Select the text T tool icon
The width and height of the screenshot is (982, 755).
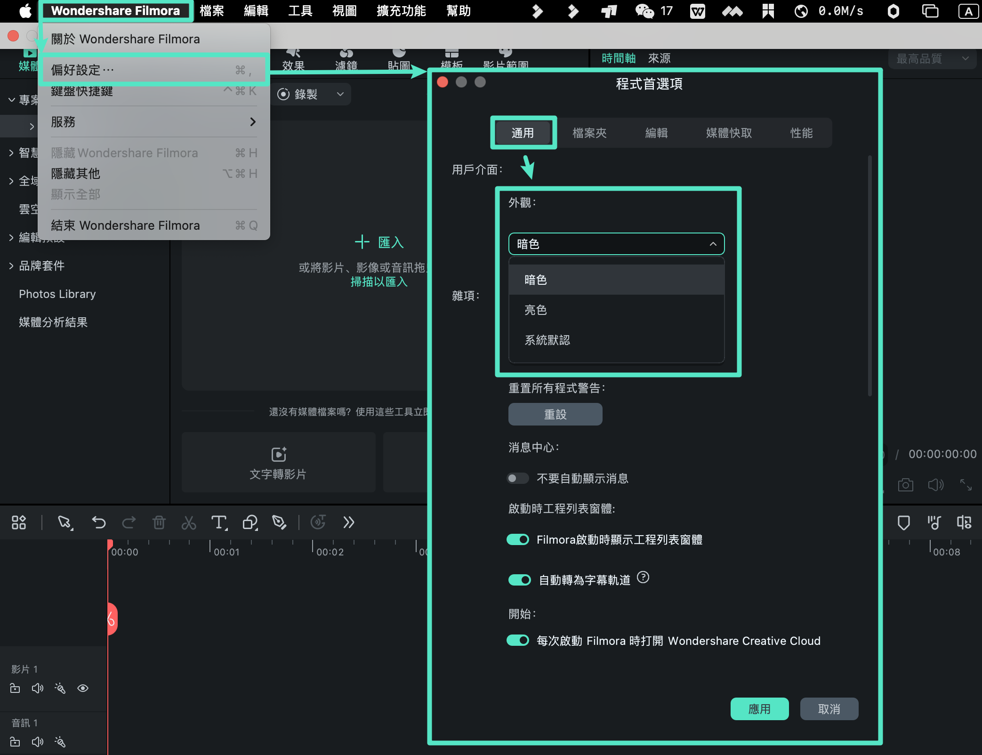click(x=219, y=522)
